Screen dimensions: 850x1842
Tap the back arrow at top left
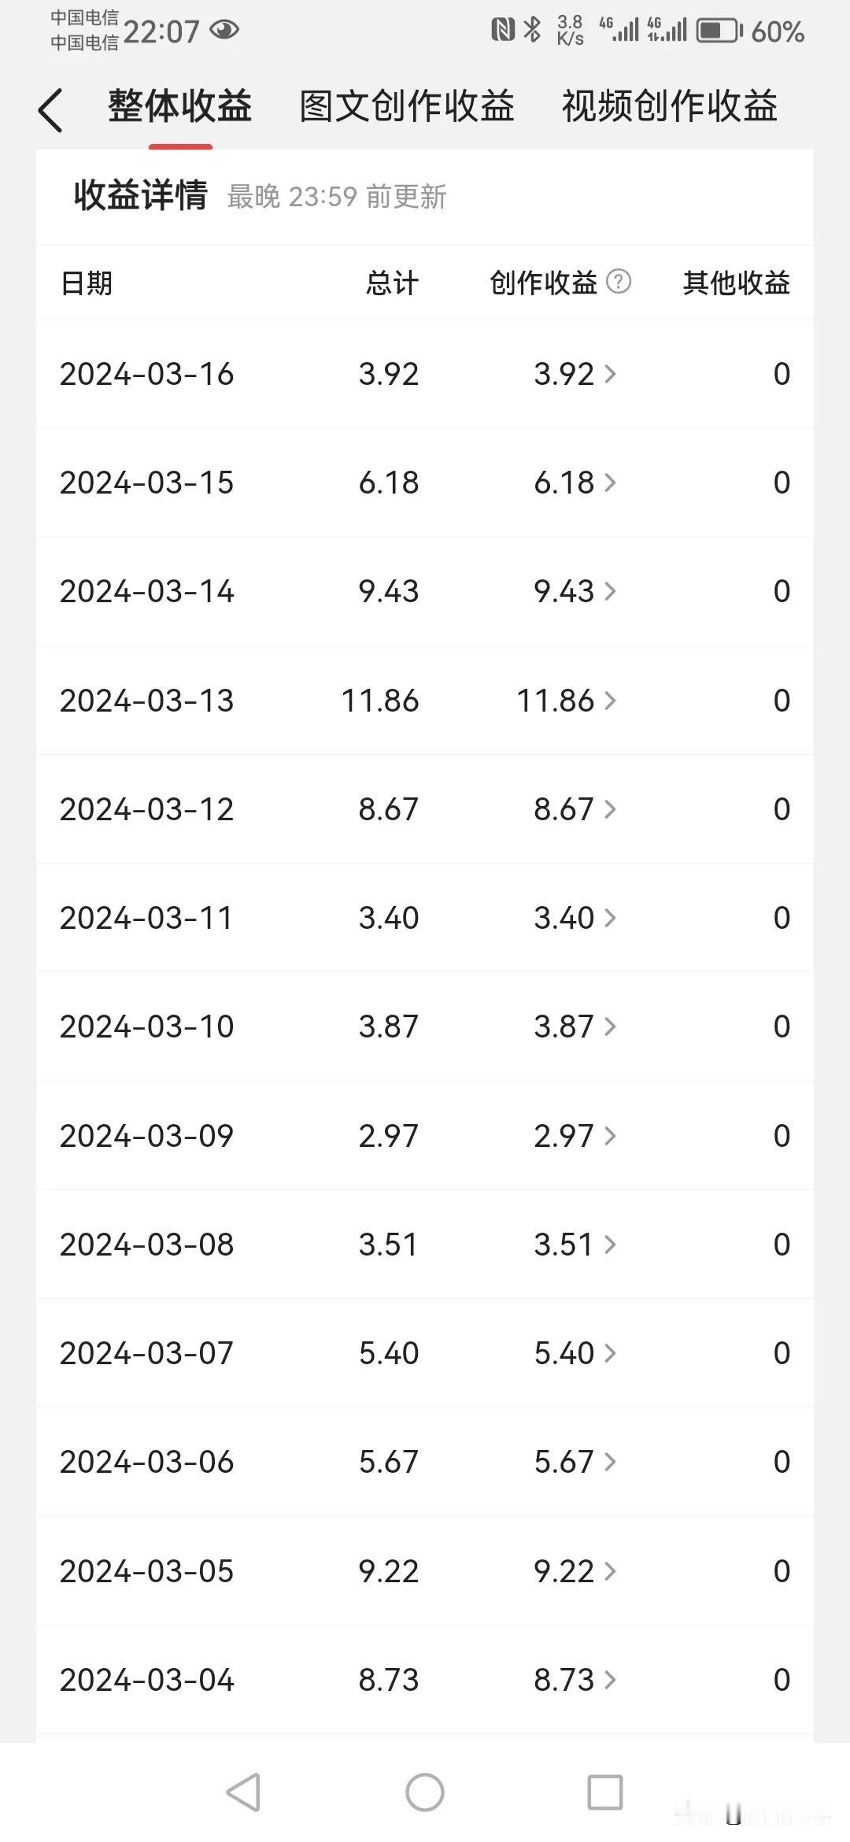[50, 109]
